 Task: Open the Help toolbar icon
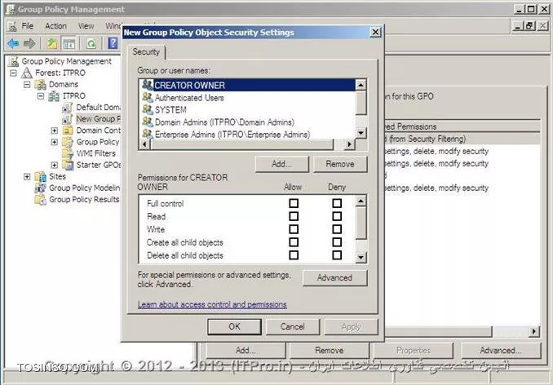[x=113, y=43]
